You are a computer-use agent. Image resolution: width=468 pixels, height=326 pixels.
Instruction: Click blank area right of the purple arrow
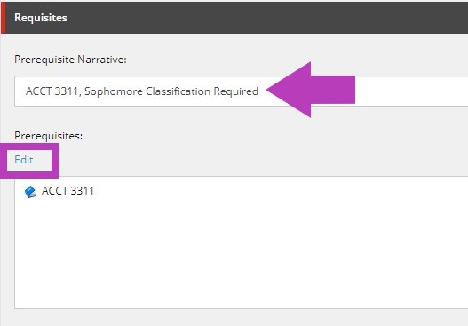(412, 91)
